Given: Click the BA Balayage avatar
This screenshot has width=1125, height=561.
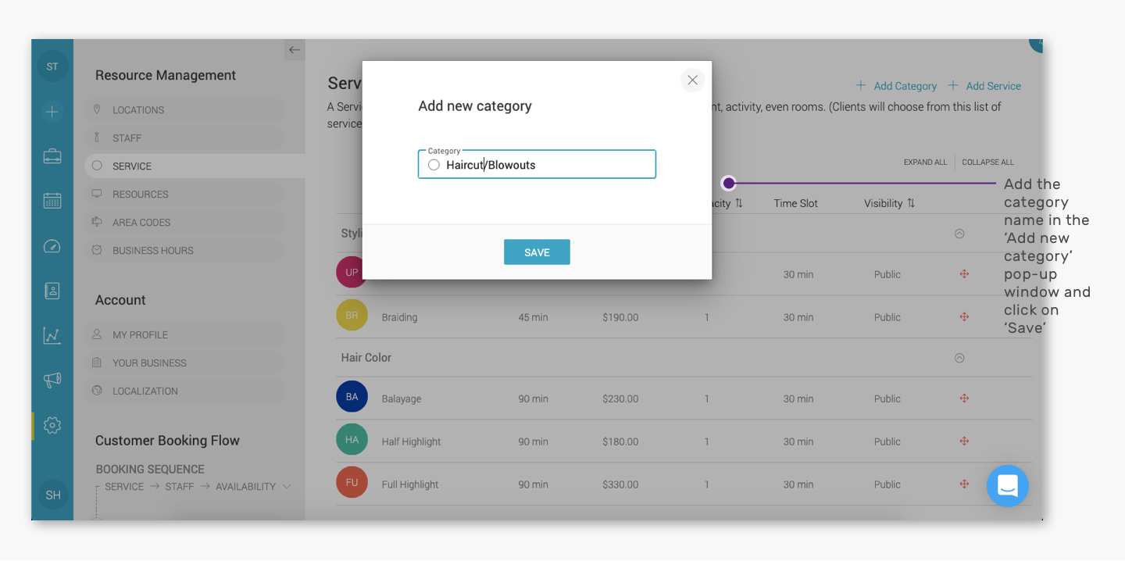Looking at the screenshot, I should click(352, 397).
